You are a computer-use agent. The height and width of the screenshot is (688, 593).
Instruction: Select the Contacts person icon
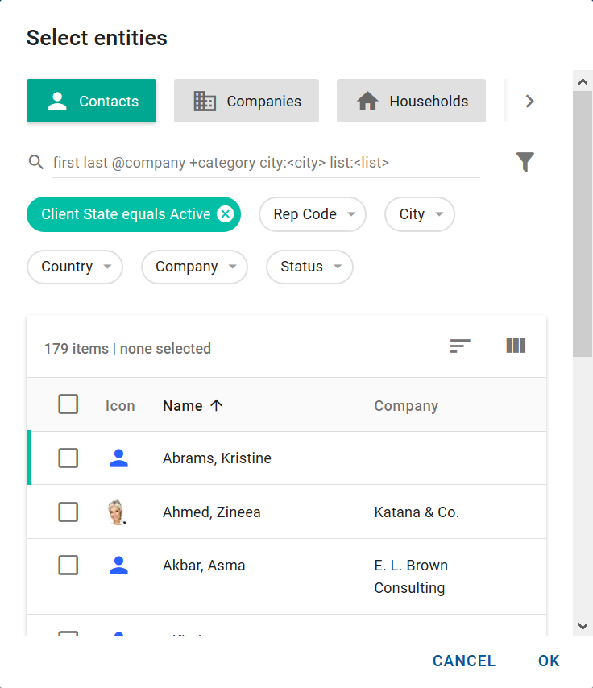pos(56,101)
